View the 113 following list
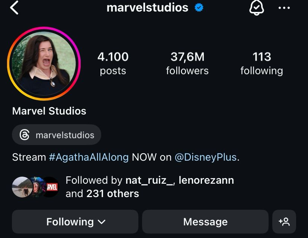This screenshot has height=238, width=308. point(262,63)
